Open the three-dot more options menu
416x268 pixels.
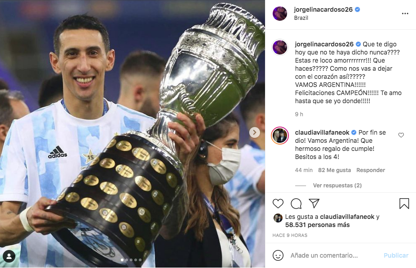click(405, 14)
